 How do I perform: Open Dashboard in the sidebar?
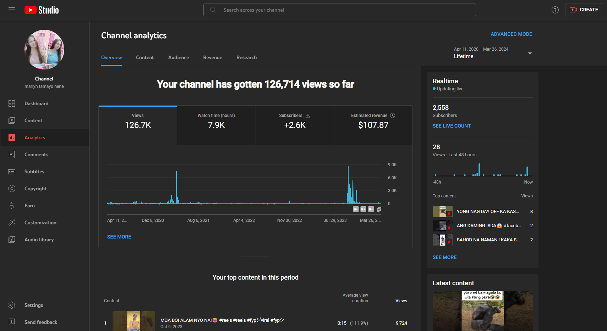point(45,103)
